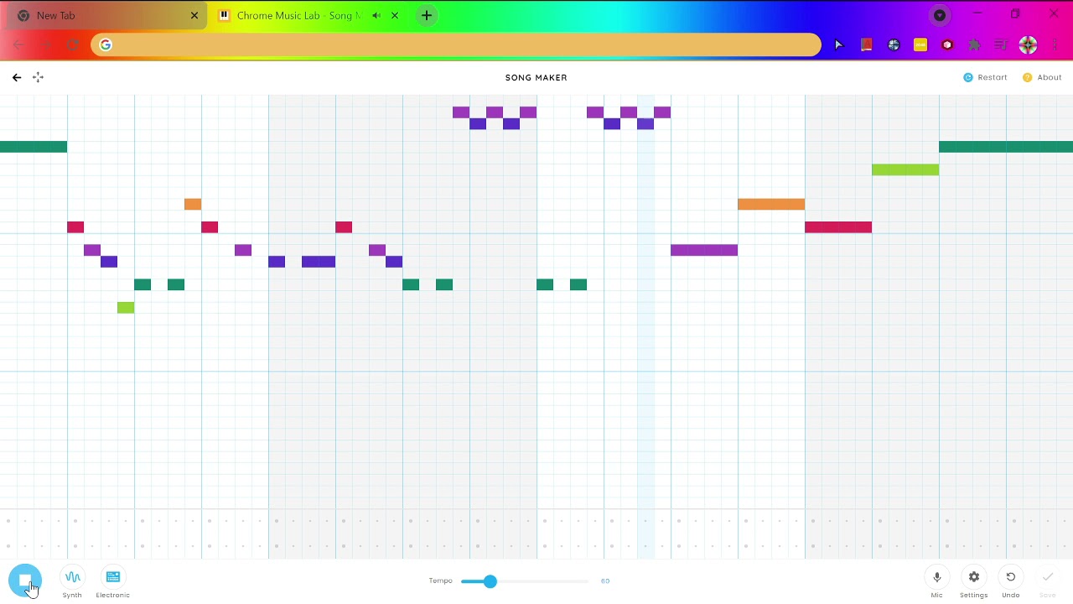Click the Google icon in address bar

click(x=106, y=44)
